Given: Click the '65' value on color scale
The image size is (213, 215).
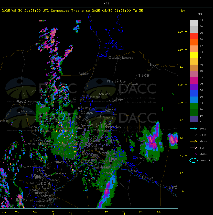Looking at the screenshot, I should point(201,33).
